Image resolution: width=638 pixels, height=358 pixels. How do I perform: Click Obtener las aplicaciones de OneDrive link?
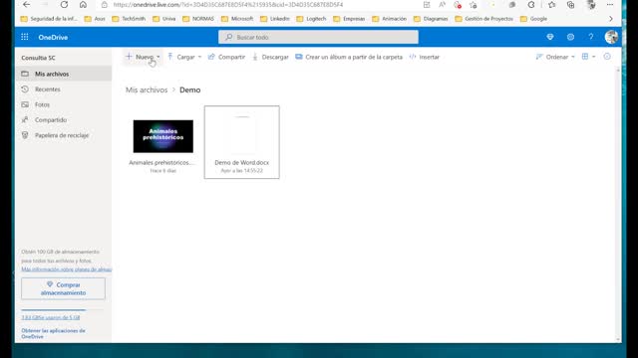point(53,334)
